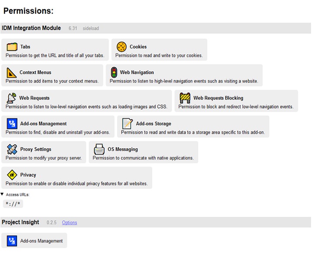
Task: Click the IDM Integration Module header
Action: tap(31, 28)
